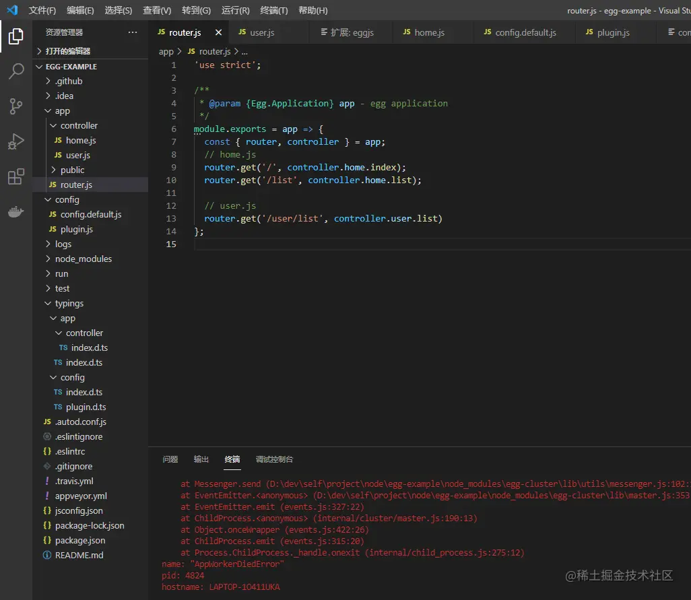Viewport: 691px width, 600px height.
Task: Switch to the 问题 panel tab
Action: click(x=170, y=459)
